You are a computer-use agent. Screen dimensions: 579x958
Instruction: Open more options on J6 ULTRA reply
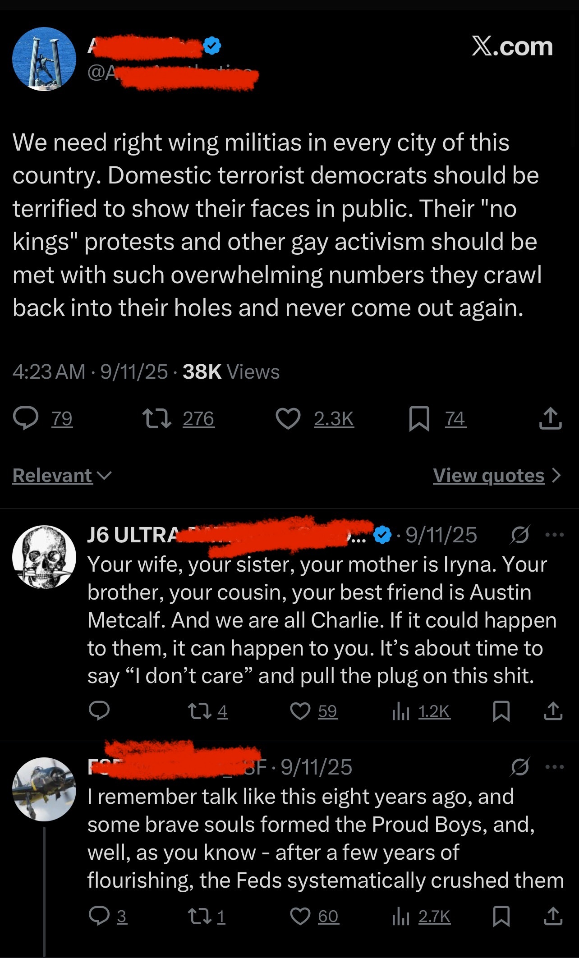tap(554, 535)
